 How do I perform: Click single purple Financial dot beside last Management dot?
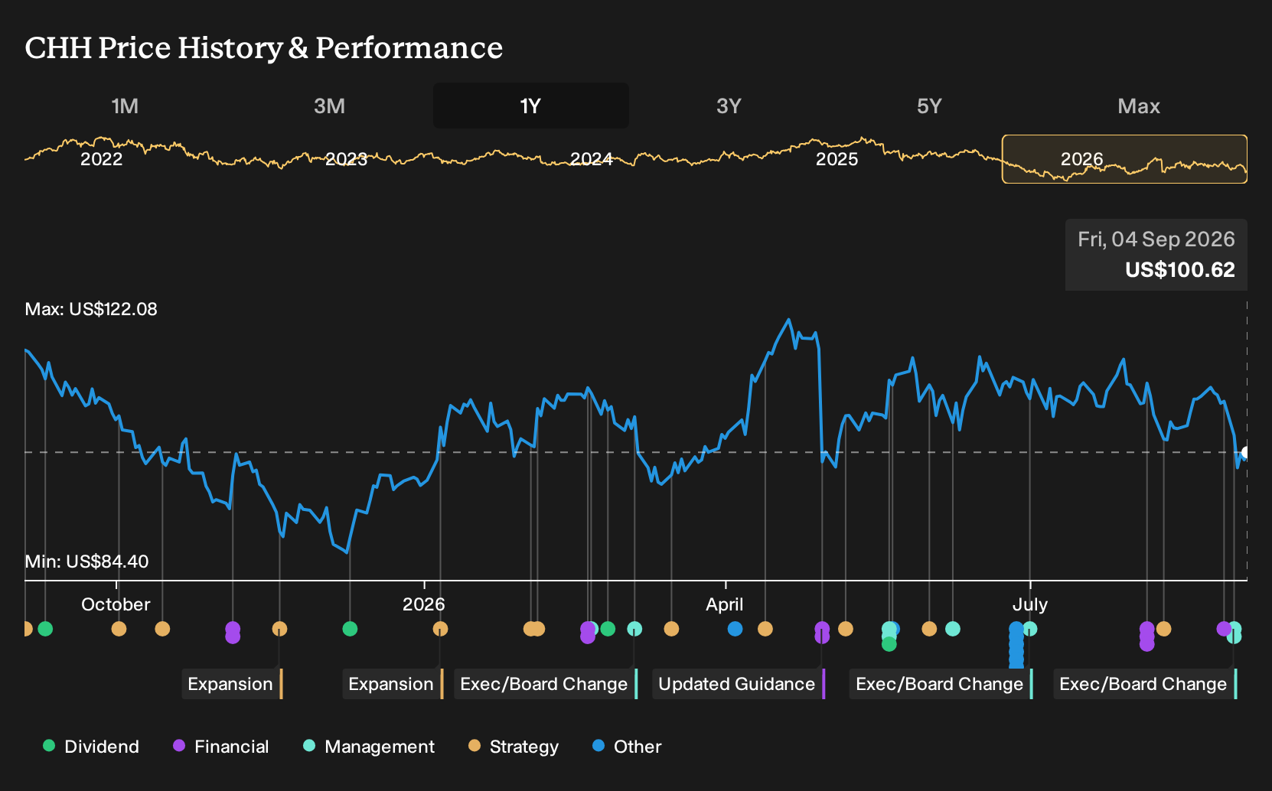click(x=1224, y=629)
